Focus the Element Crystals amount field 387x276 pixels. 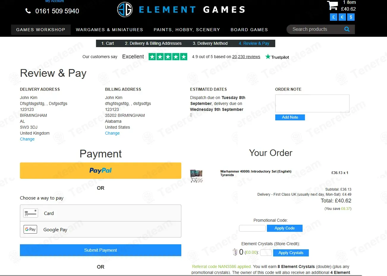pos(266,253)
